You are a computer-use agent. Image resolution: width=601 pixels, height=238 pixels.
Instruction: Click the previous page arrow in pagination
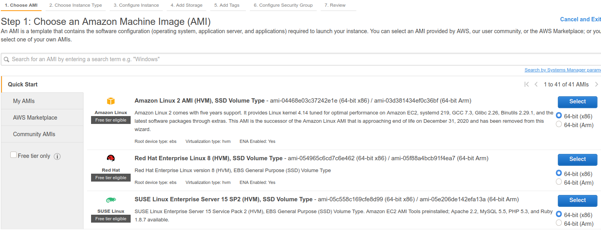536,84
